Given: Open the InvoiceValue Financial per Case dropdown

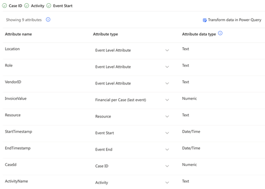Looking at the screenshot, I should (132, 100).
